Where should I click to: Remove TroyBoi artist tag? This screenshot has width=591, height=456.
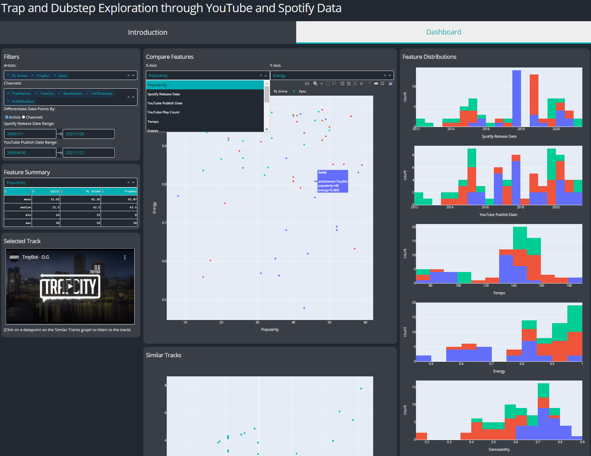(x=33, y=75)
